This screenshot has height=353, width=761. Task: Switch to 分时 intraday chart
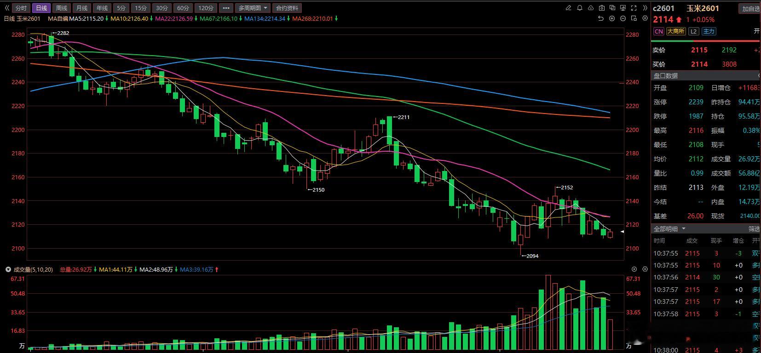click(21, 8)
